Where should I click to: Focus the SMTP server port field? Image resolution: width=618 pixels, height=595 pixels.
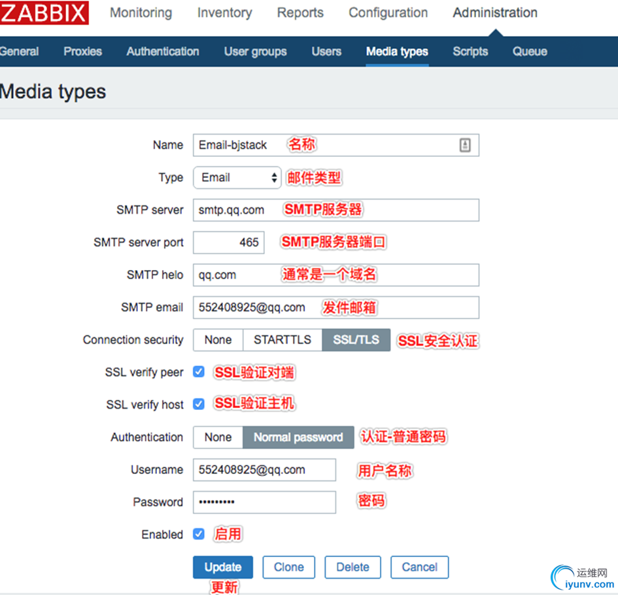(229, 243)
